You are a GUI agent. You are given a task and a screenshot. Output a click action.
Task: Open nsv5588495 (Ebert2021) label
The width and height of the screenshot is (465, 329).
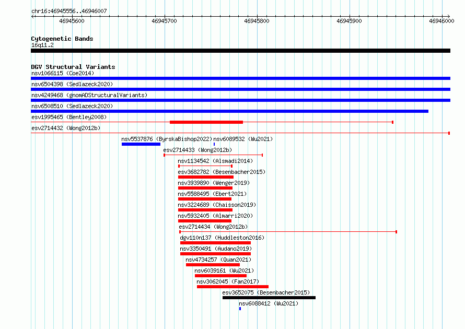pyautogui.click(x=212, y=194)
